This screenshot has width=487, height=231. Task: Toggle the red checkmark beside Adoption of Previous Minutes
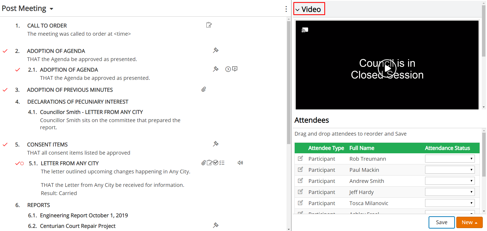click(x=5, y=90)
